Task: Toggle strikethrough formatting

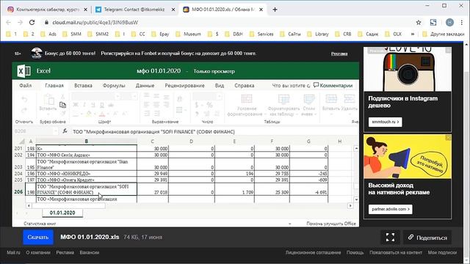Action: (111, 105)
